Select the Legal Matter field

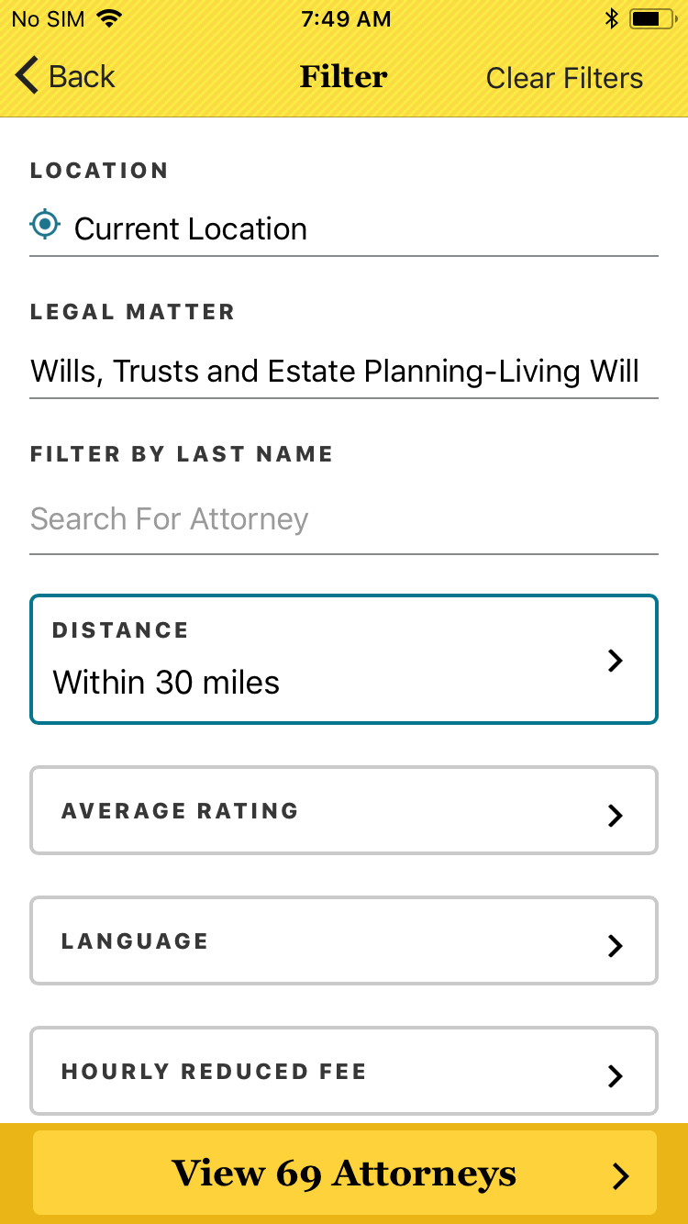[x=344, y=372]
